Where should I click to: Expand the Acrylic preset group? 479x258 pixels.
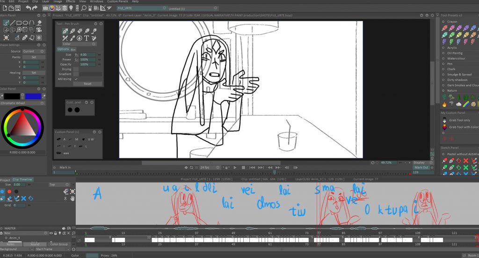pyautogui.click(x=443, y=48)
